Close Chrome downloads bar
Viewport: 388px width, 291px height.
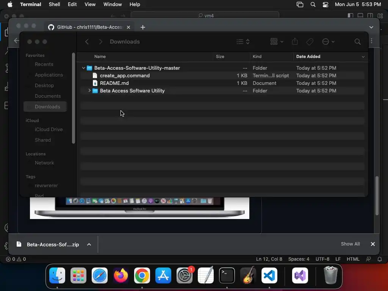pyautogui.click(x=373, y=244)
